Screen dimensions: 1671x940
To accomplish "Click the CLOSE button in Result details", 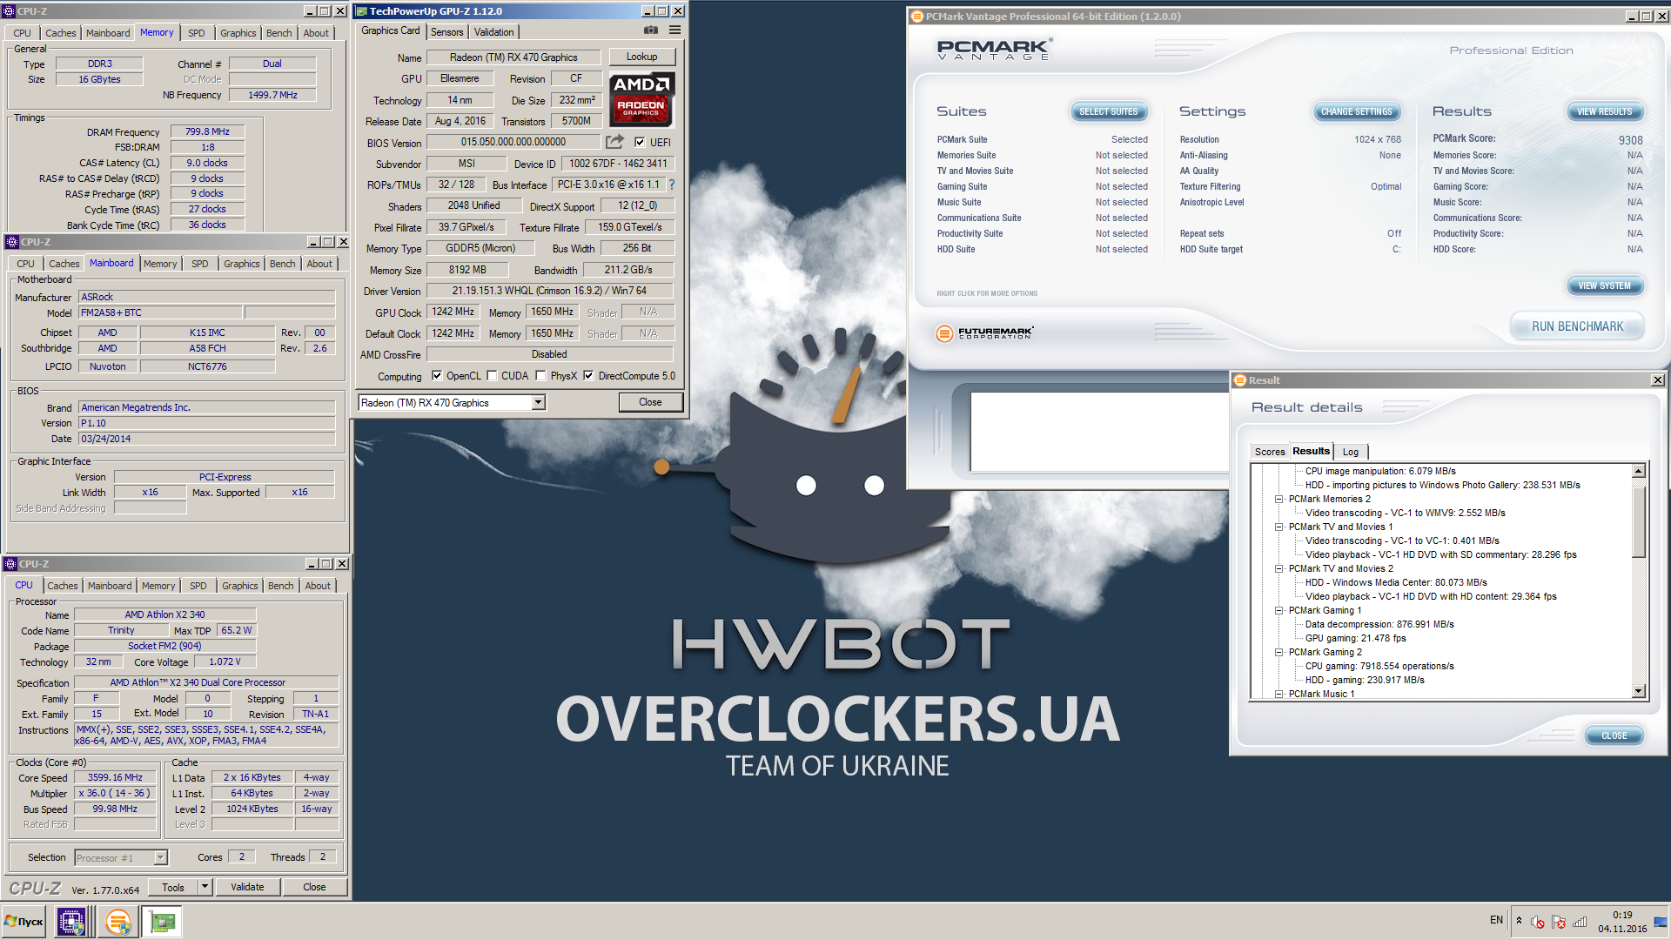I will coord(1614,735).
